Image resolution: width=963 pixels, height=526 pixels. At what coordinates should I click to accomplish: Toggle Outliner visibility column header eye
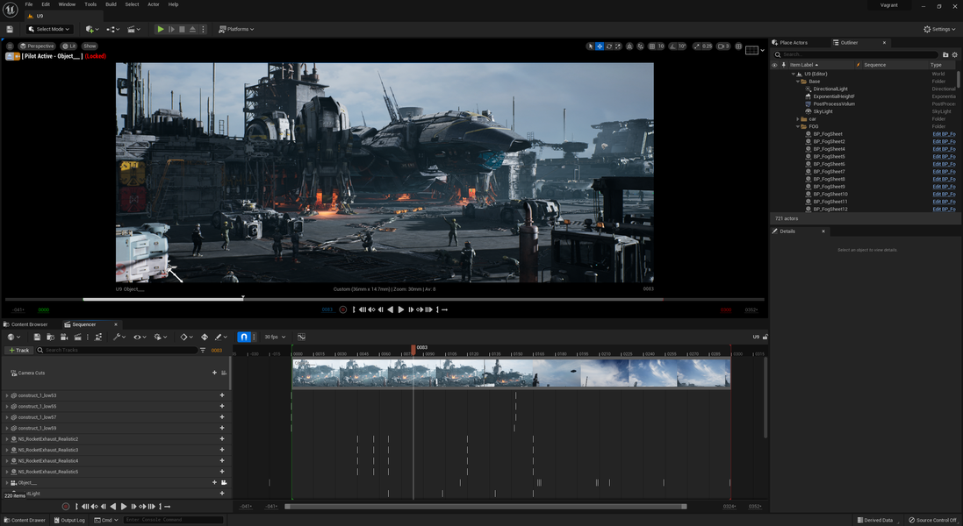[774, 64]
